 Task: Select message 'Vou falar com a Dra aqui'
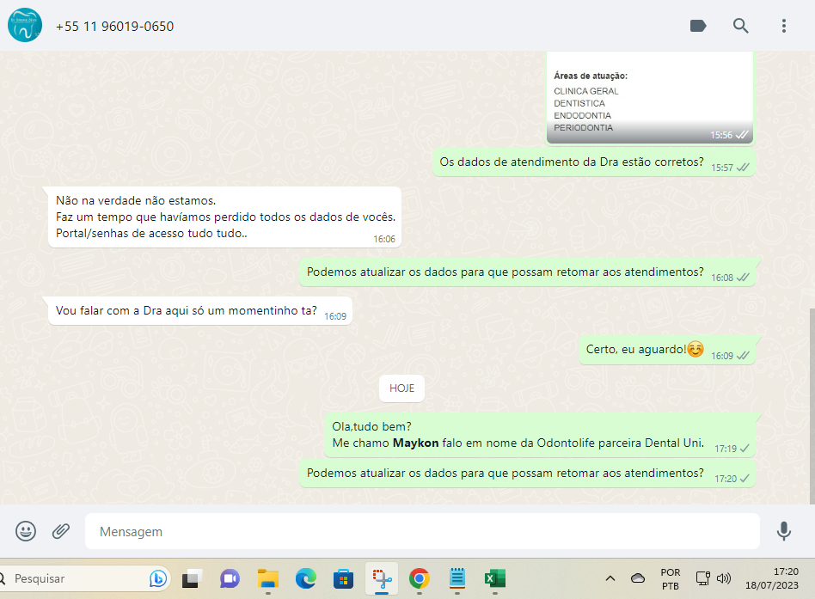[x=200, y=310]
